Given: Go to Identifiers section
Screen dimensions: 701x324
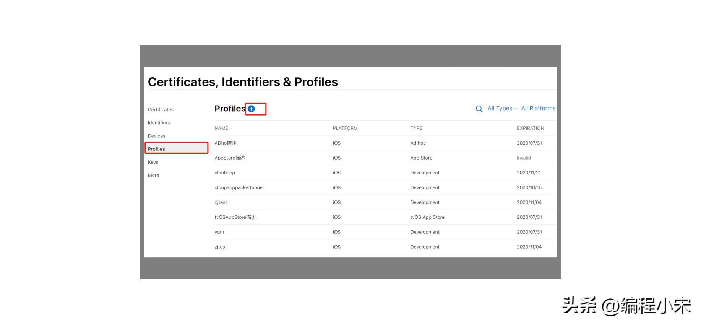Looking at the screenshot, I should tap(159, 123).
